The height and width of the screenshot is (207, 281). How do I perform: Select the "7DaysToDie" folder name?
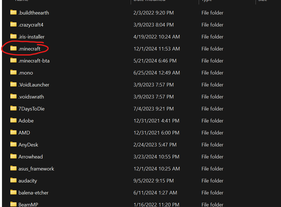tap(32, 109)
